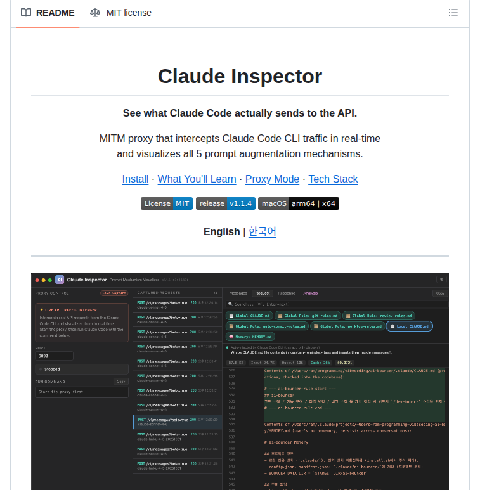Follow the Install link
The image size is (480, 490).
coord(135,179)
